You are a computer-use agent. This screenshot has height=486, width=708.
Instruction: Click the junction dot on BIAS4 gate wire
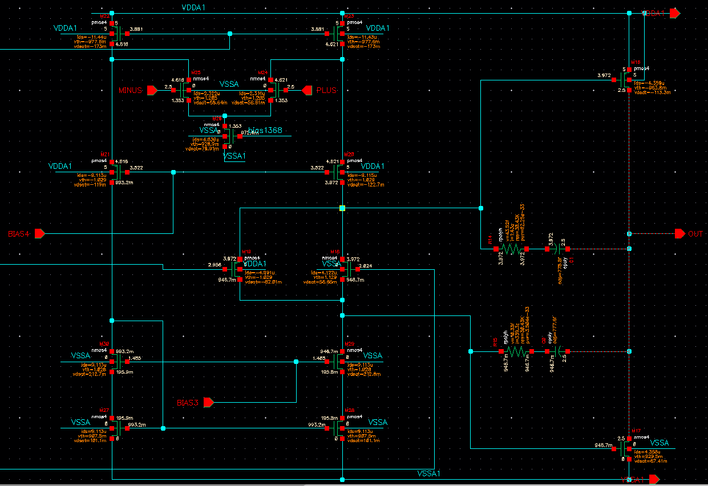pyautogui.click(x=173, y=172)
